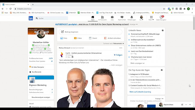Open Ihre Elemente bookmark item
Screen dimensions: 195x110
point(35,72)
